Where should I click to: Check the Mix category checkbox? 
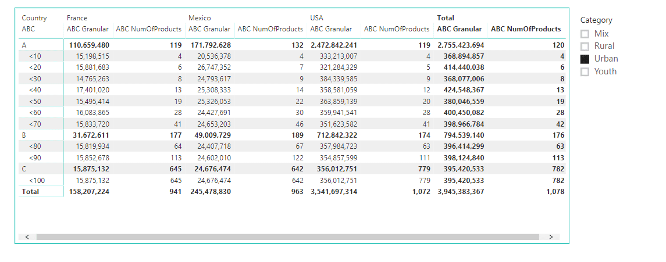[585, 34]
